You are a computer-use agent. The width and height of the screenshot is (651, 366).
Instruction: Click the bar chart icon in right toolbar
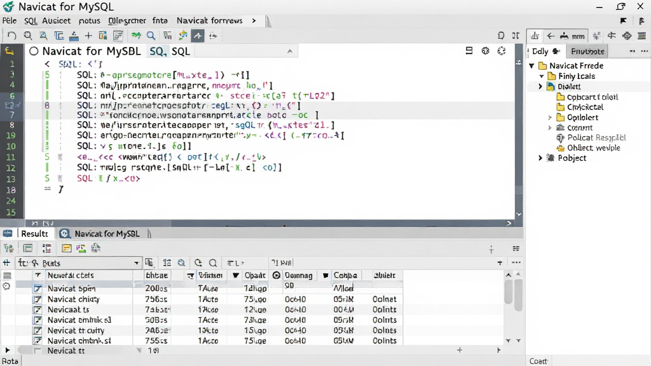535,36
